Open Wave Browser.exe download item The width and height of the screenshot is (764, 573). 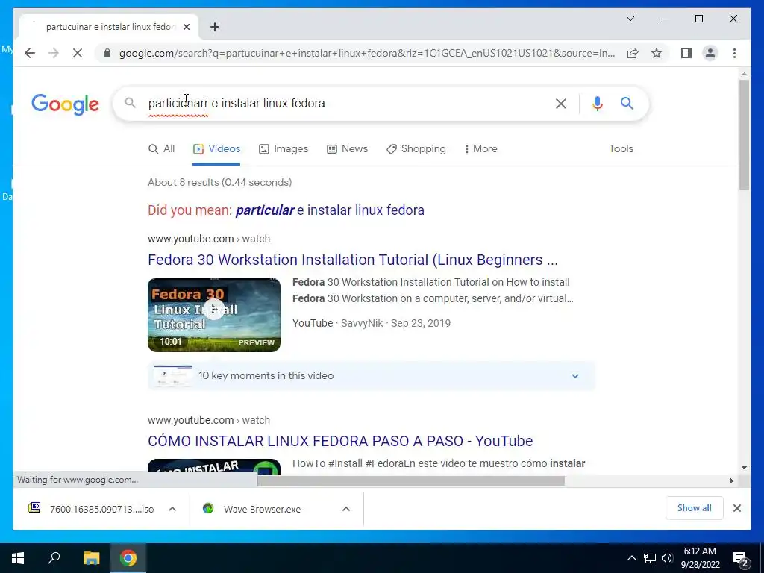(252, 509)
